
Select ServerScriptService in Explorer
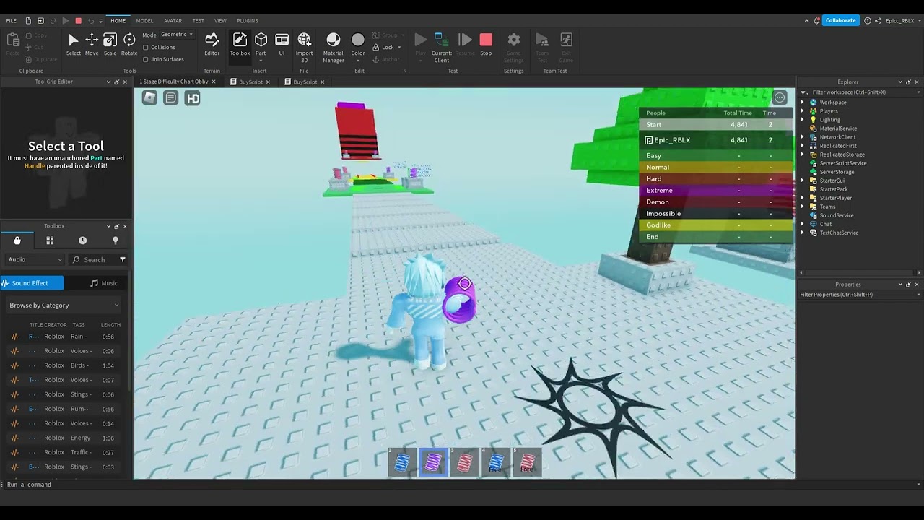[x=842, y=163]
